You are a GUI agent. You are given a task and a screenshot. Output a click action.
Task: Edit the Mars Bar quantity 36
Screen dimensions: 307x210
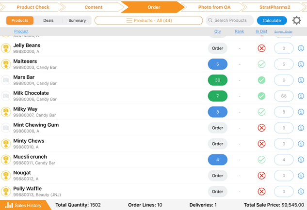coord(218,80)
